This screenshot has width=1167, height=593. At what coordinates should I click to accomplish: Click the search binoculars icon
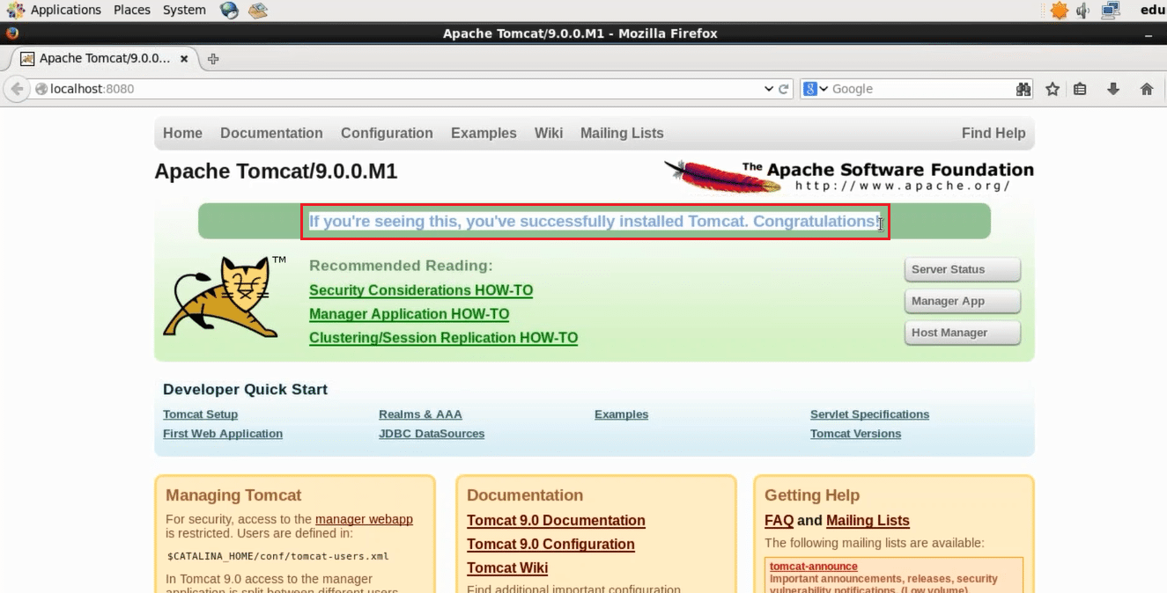(x=1023, y=89)
